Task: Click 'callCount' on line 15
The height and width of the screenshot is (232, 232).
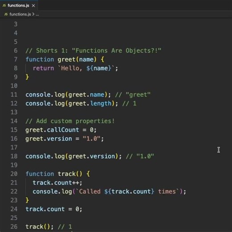Action: coord(63,130)
